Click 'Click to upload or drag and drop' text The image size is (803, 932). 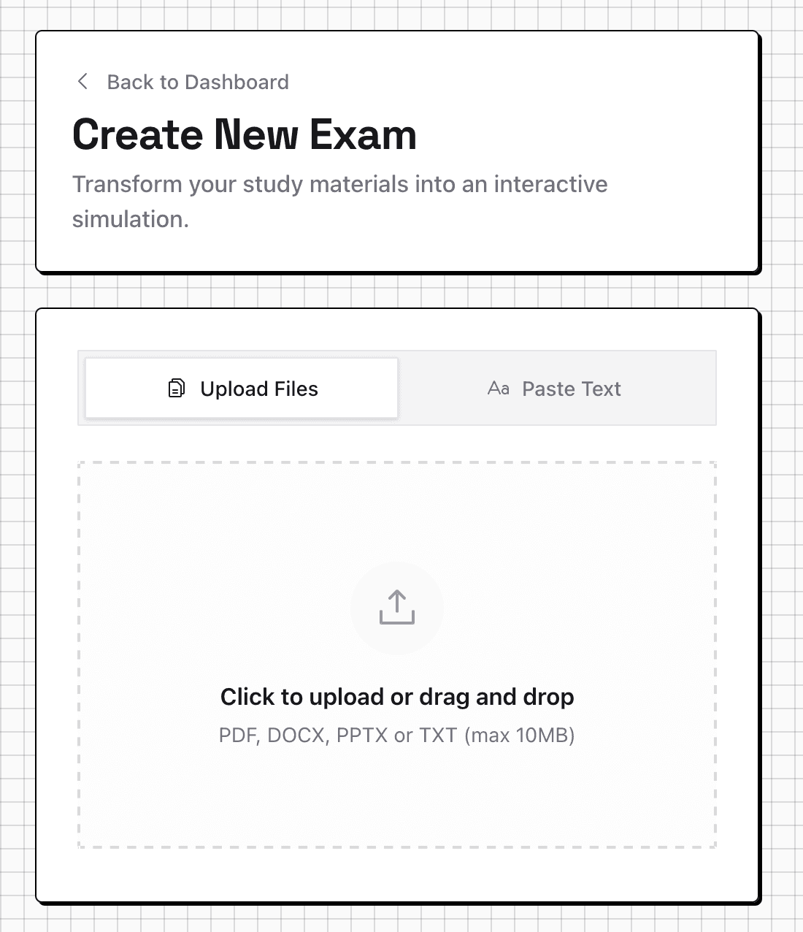397,697
